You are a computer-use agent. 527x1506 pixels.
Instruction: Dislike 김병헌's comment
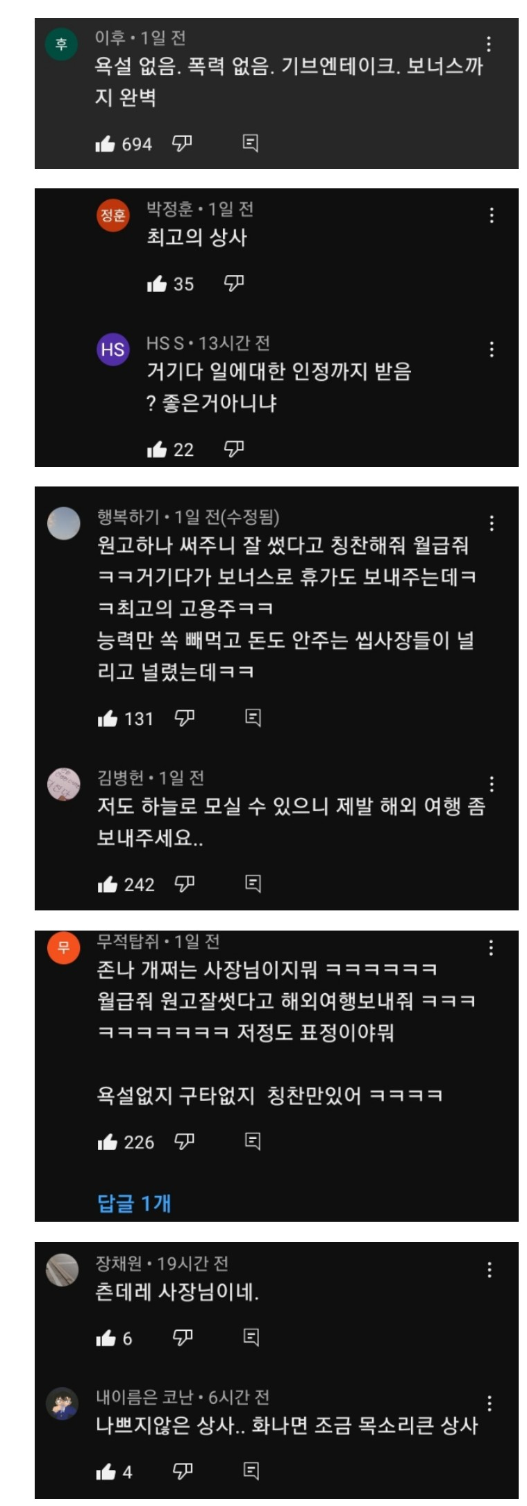184,883
